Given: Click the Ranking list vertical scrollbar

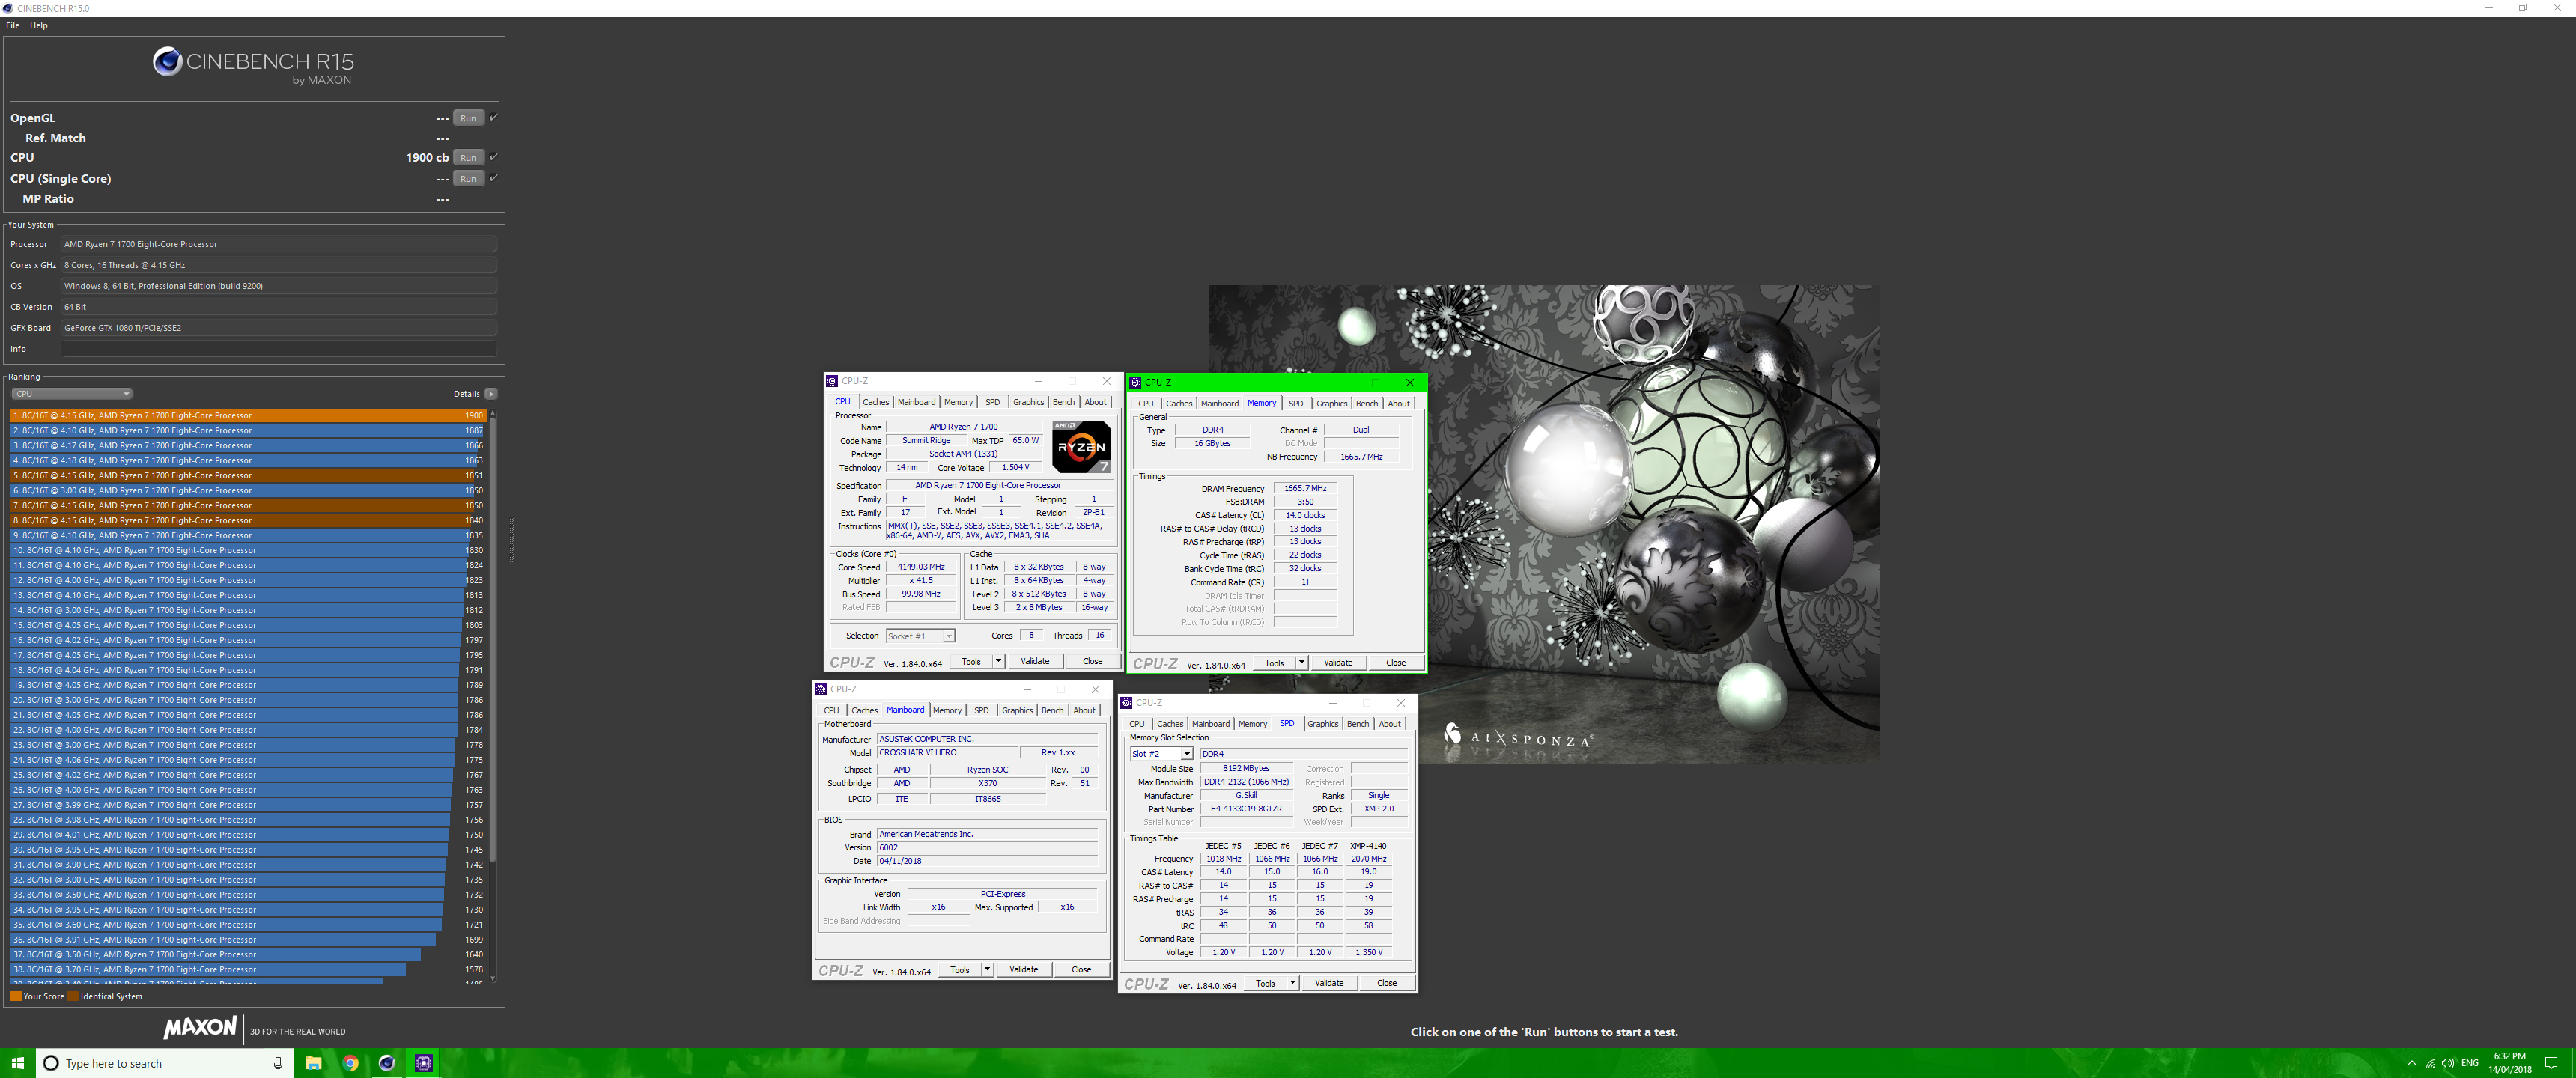Looking at the screenshot, I should pos(492,640).
